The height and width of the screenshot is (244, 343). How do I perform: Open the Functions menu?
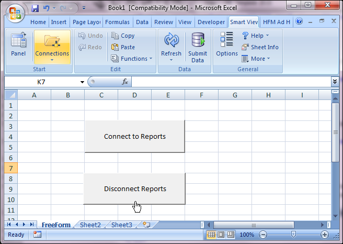[131, 59]
